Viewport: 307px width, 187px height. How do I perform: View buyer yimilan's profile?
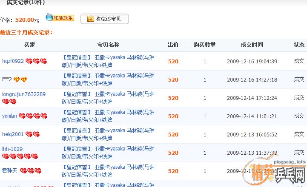coord(9,116)
